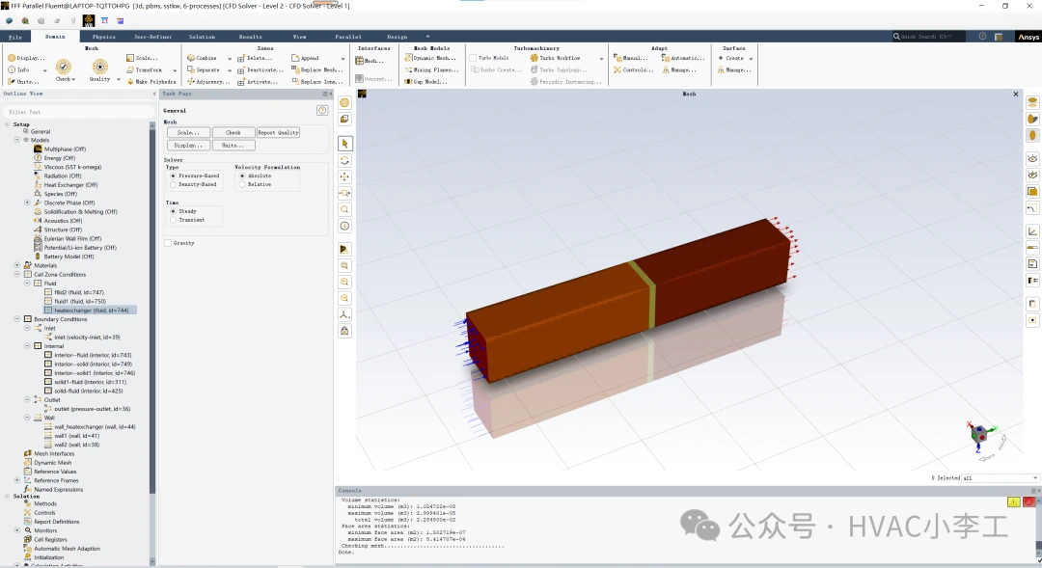Switch to the View ribbon tab
1042x568 pixels.
click(300, 37)
